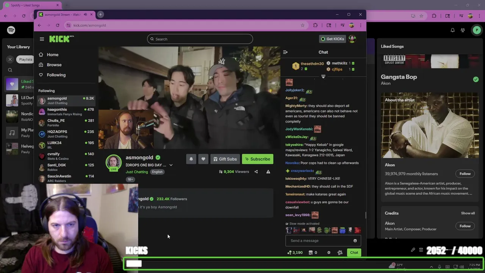Click the green Chat send button
The height and width of the screenshot is (273, 485).
[354, 253]
